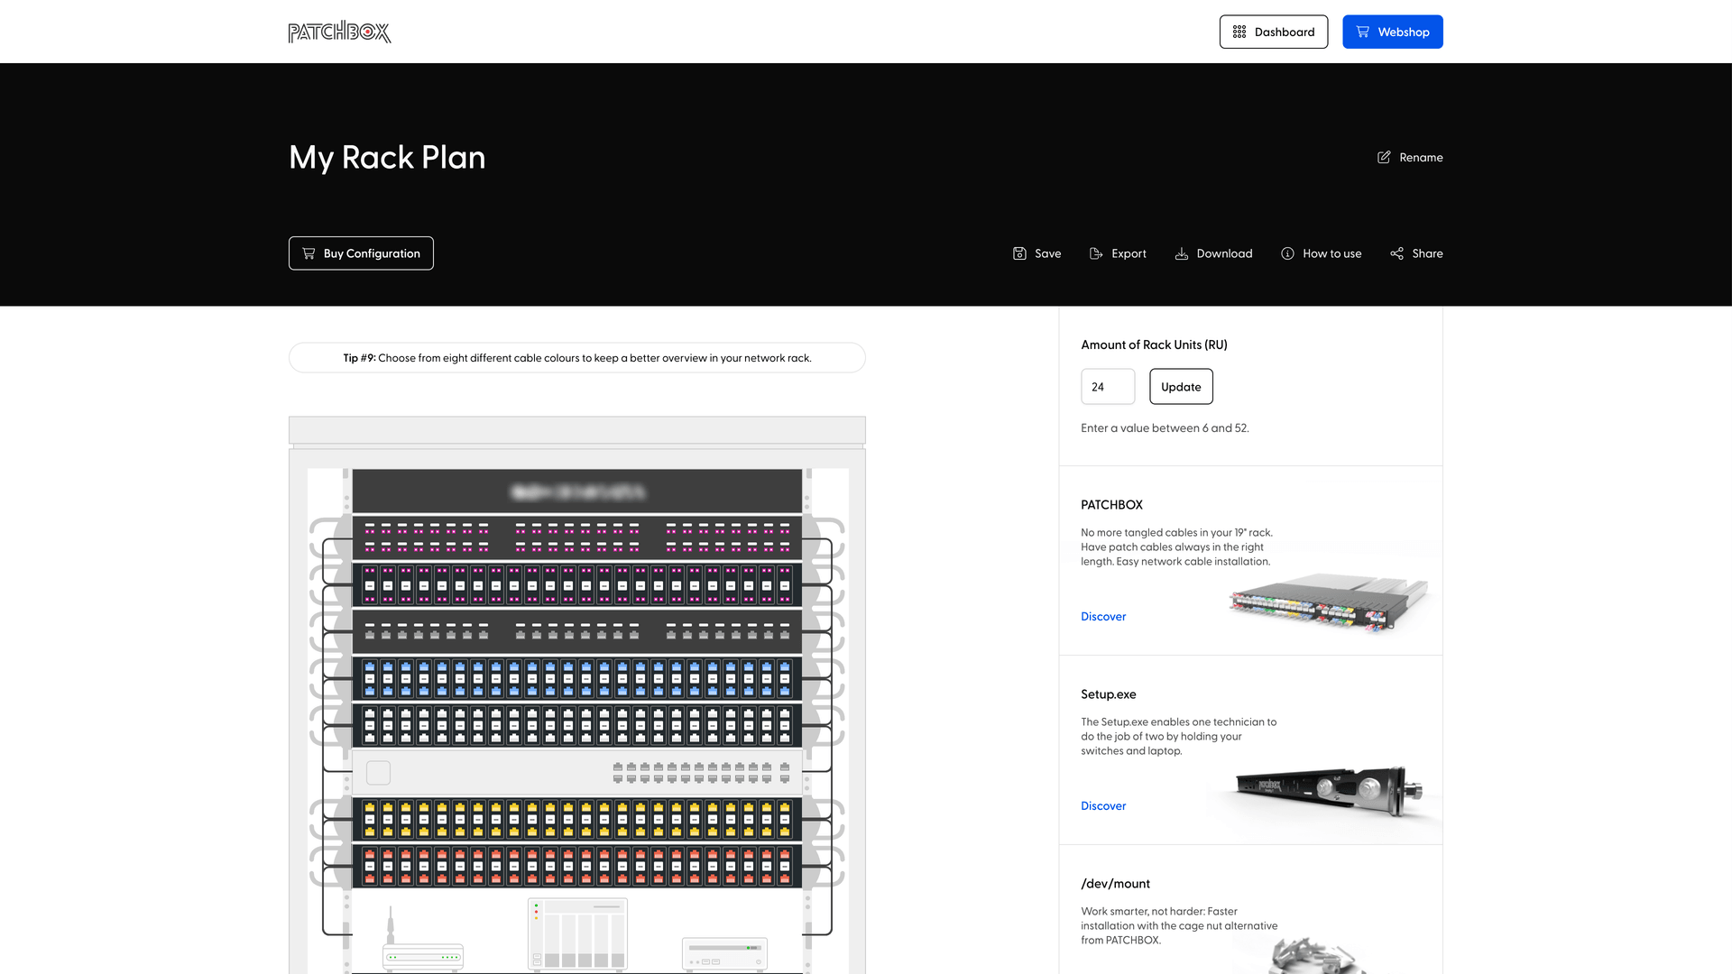Open Discover link under Setup.exe section
The height and width of the screenshot is (974, 1732).
[1102, 805]
